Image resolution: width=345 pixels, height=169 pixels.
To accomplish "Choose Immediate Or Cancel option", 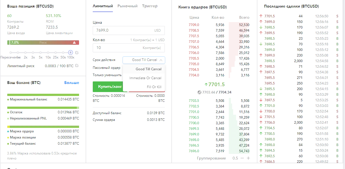I will (144, 78).
